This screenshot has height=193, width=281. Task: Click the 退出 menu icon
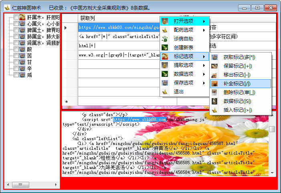point(165,92)
